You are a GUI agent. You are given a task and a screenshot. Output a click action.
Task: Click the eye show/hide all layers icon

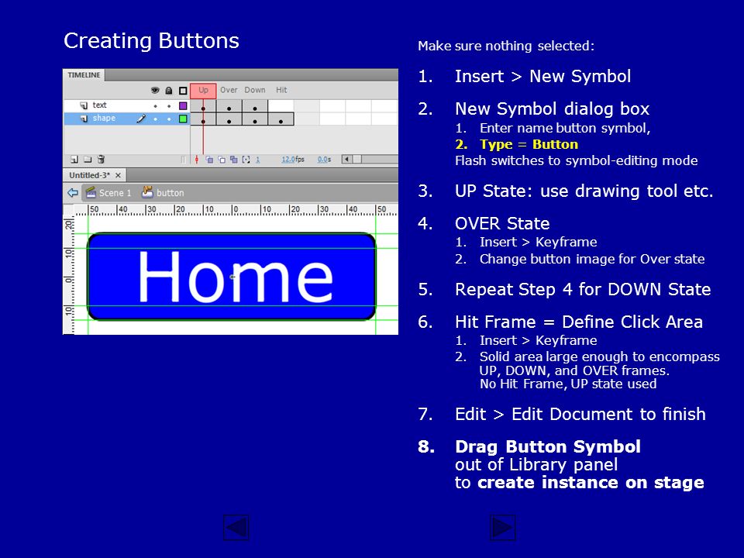[x=155, y=90]
